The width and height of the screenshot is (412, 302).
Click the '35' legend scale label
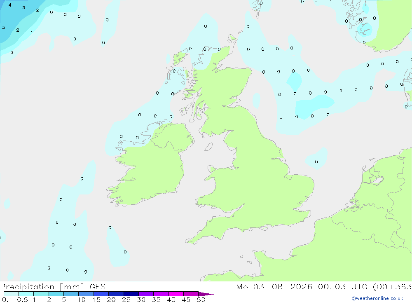[x=156, y=300]
